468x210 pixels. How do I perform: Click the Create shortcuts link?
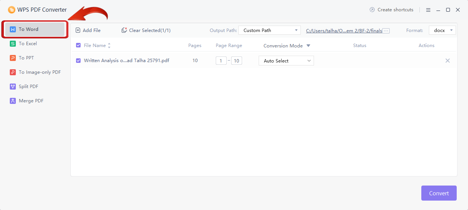pos(395,10)
